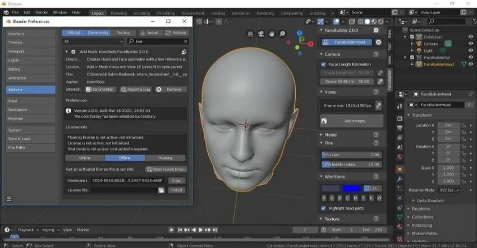Click the blue wireframe color swatch
Image resolution: width=477 pixels, height=248 pixels.
pos(351,189)
